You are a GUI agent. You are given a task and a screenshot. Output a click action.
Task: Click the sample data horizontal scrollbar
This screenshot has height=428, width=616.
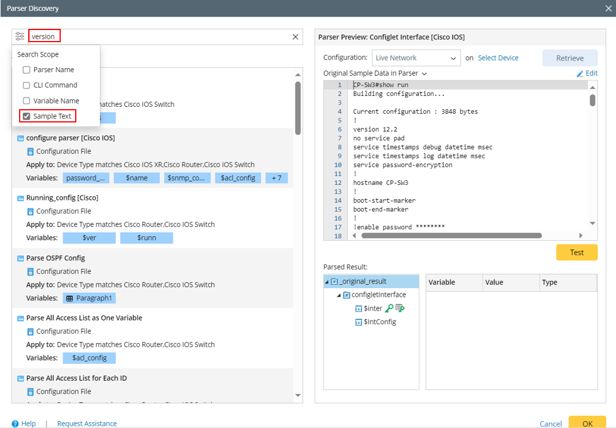coord(451,236)
